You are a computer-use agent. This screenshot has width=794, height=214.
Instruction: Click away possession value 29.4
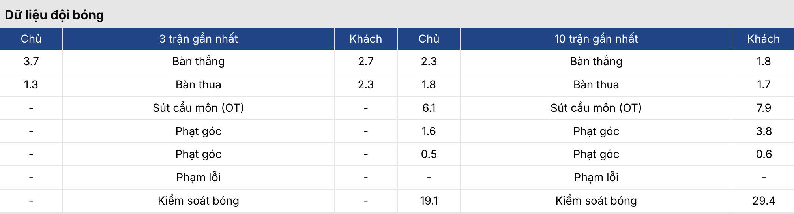[x=764, y=201]
